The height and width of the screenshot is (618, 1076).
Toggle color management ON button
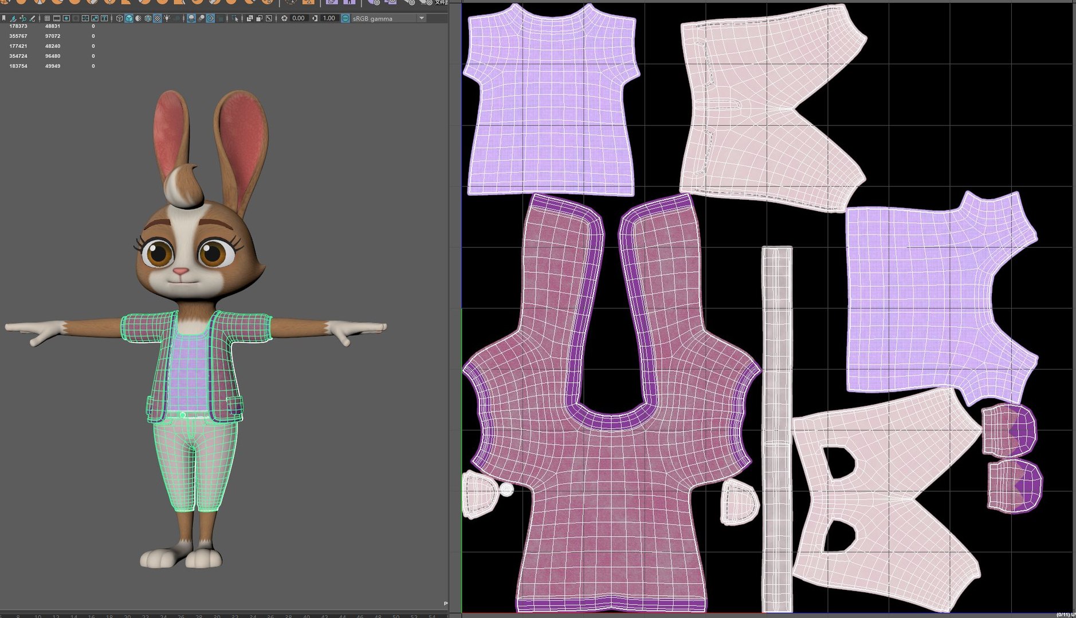[x=345, y=18]
